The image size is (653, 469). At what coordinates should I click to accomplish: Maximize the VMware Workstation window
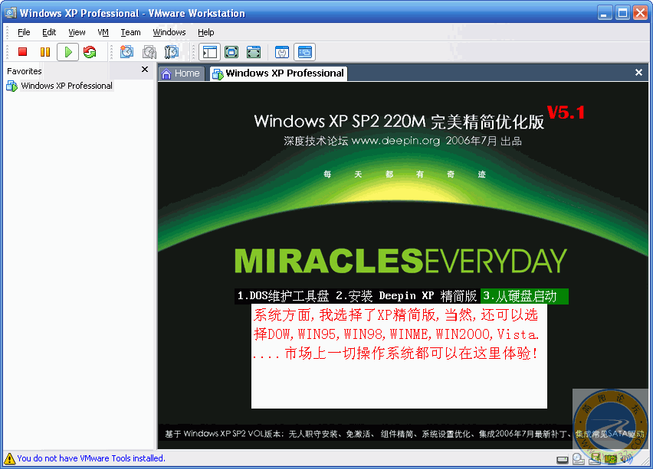point(622,13)
